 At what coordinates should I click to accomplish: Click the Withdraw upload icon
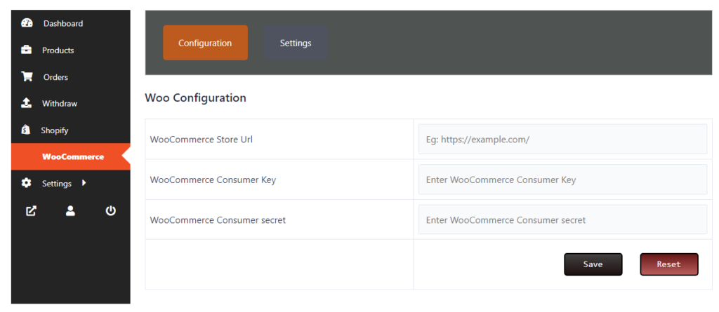click(x=27, y=103)
